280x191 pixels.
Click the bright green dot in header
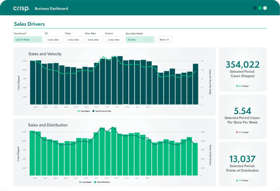(x=260, y=8)
